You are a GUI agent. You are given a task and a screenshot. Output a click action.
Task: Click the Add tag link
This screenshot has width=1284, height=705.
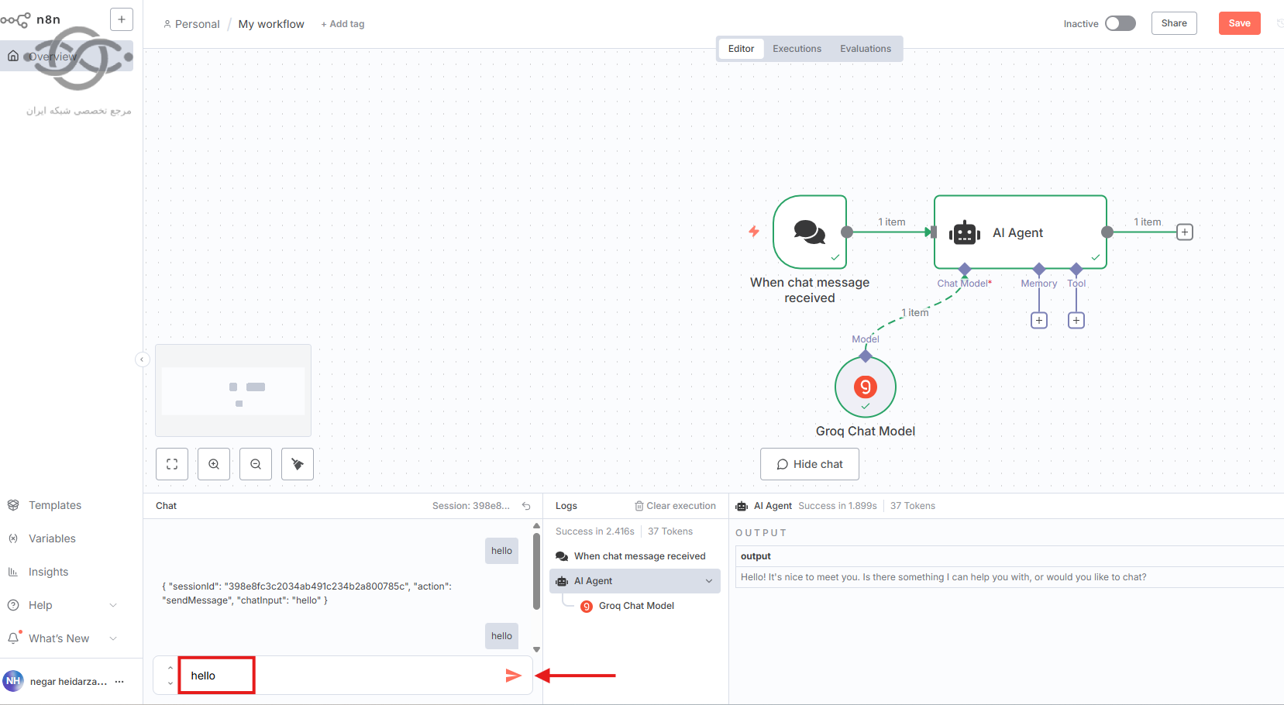343,24
